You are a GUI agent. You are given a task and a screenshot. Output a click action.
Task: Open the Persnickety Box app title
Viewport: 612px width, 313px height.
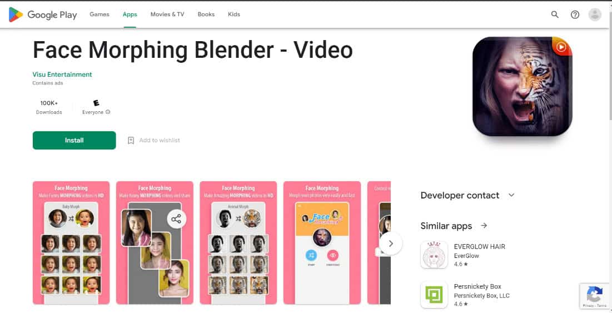(x=477, y=286)
